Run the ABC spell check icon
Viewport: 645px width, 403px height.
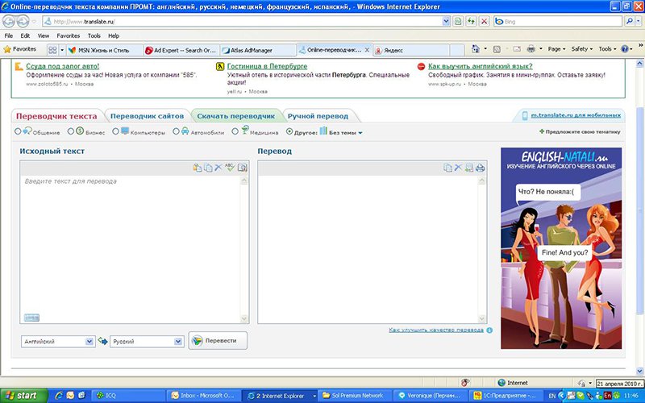click(230, 168)
